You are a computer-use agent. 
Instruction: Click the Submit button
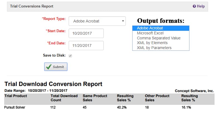point(56,67)
